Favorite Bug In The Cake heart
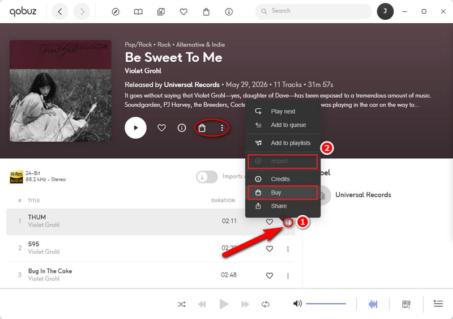This screenshot has height=319, width=453. point(270,275)
